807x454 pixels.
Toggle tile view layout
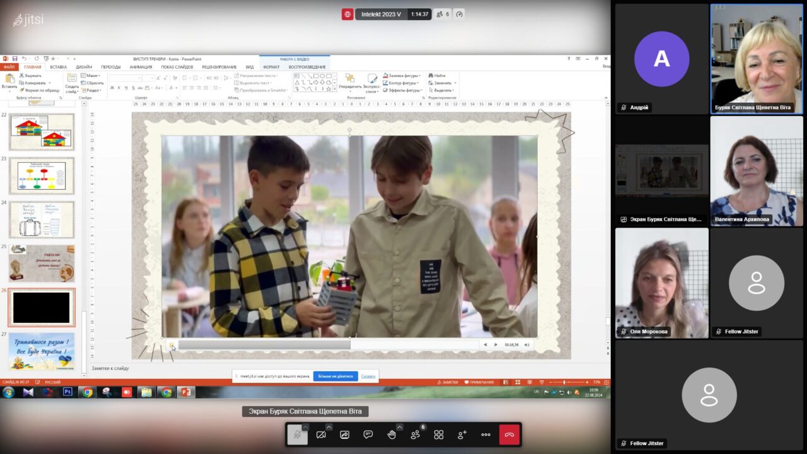(x=439, y=434)
